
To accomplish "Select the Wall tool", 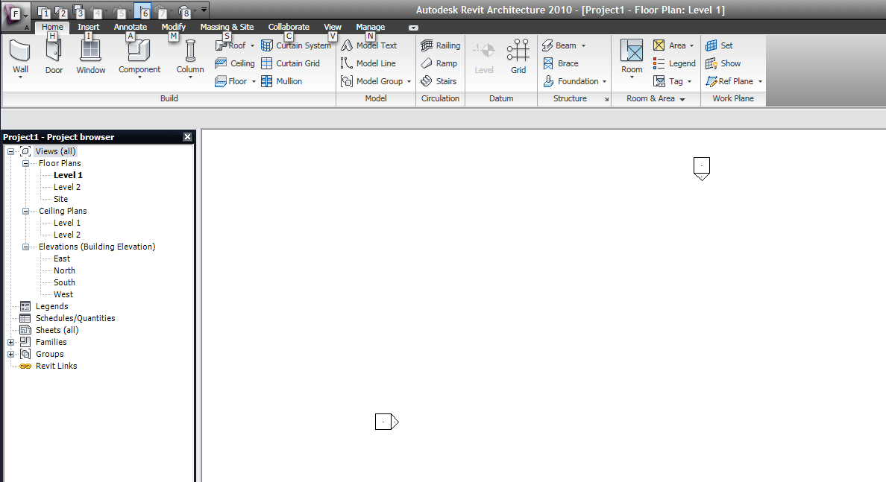I will pyautogui.click(x=20, y=55).
